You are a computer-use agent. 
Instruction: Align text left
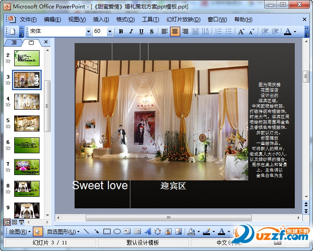(164, 32)
